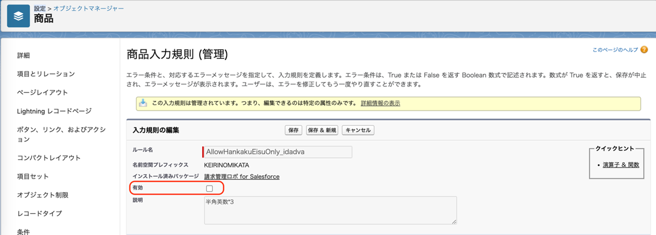Click the このページのヘルプ link
Image resolution: width=656 pixels, height=235 pixels.
click(x=615, y=50)
